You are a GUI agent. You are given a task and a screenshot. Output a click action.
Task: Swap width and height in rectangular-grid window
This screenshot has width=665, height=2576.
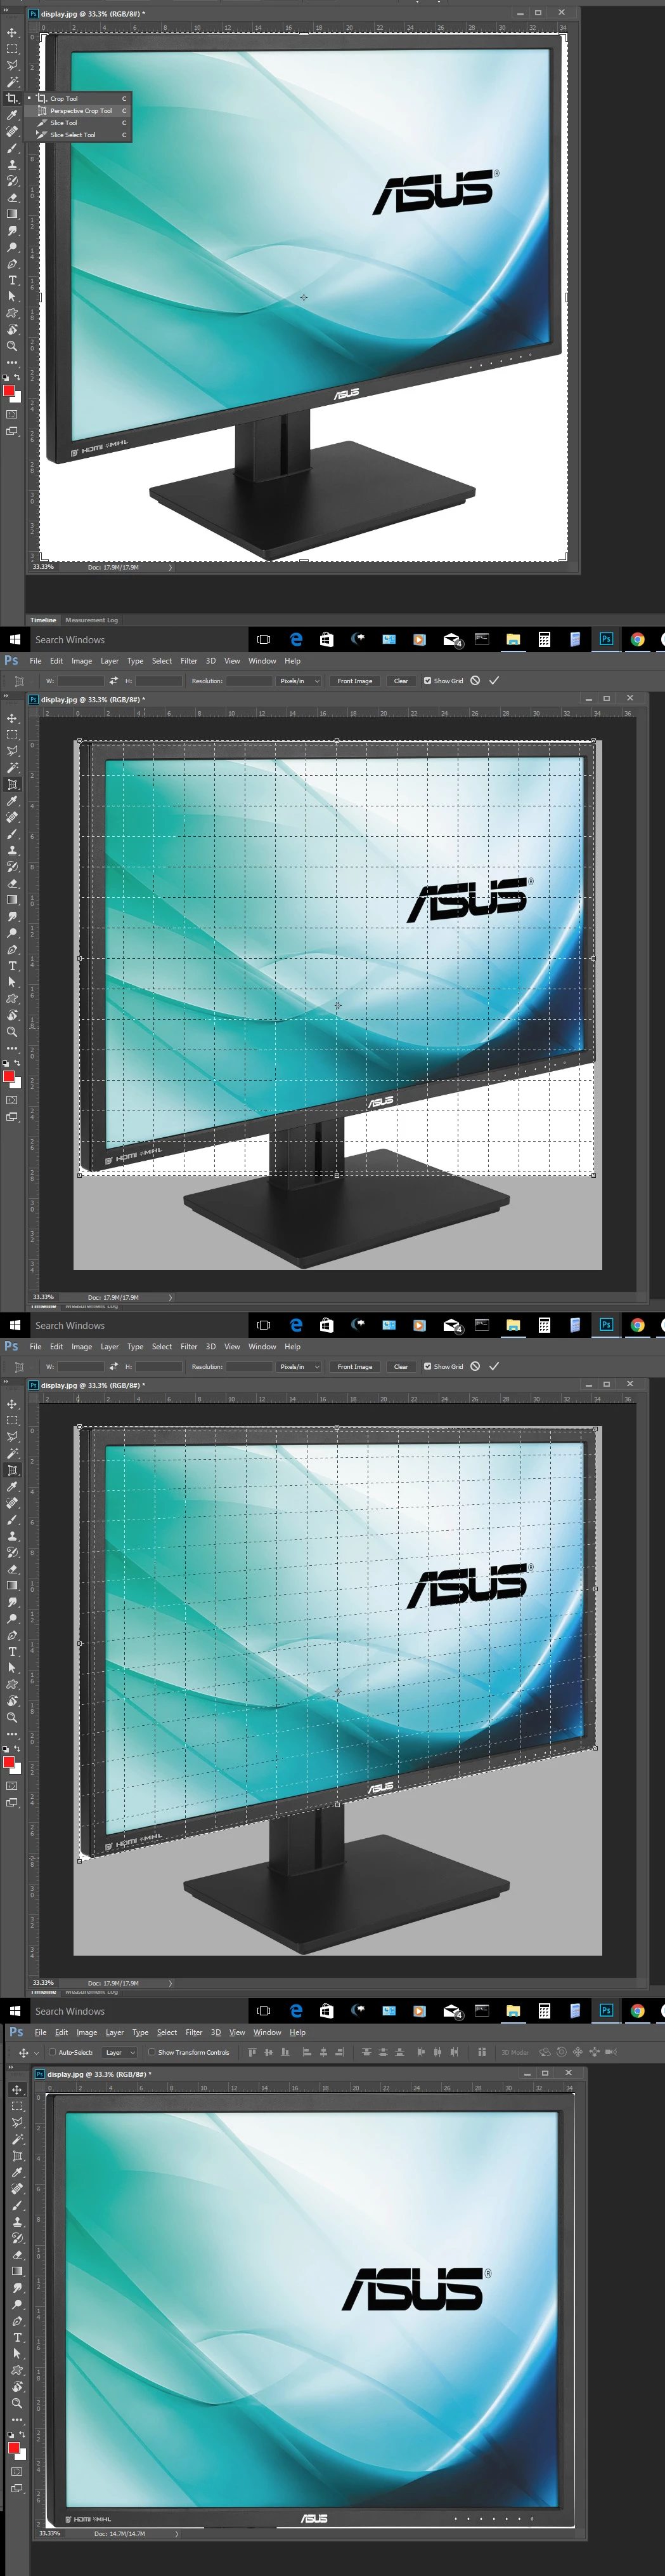point(114,681)
